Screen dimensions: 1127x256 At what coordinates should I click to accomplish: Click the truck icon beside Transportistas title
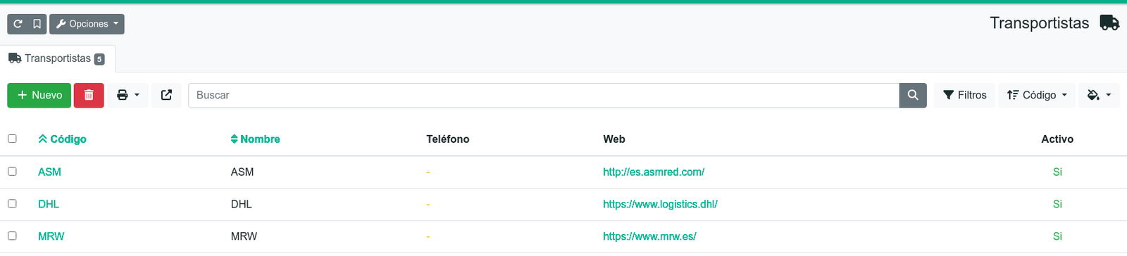tap(1109, 23)
